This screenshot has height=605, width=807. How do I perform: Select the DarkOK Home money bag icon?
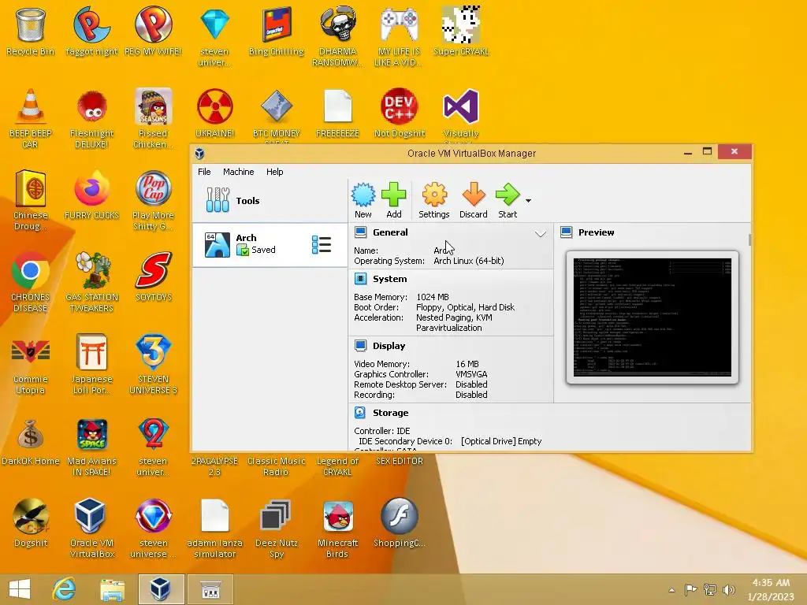(x=31, y=441)
